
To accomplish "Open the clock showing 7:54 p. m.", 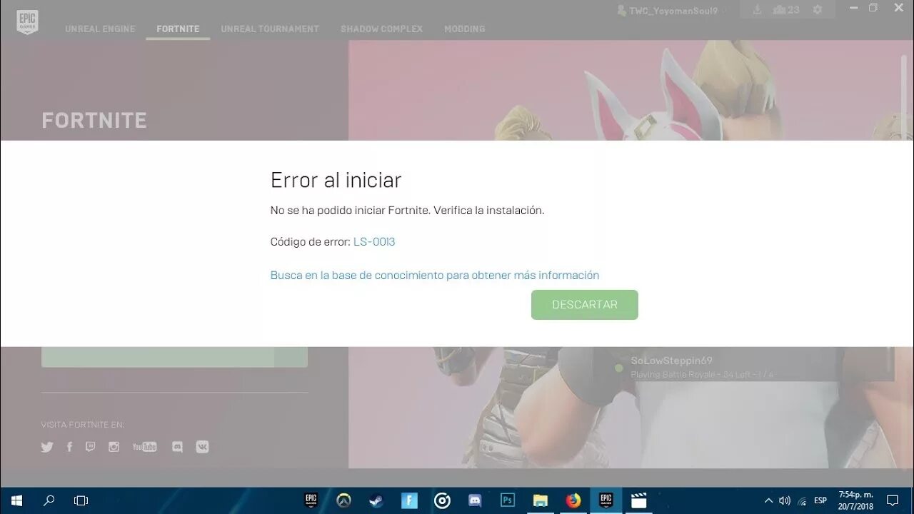I will 855,500.
